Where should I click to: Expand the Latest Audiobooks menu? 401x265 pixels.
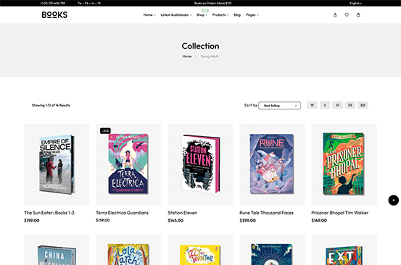pyautogui.click(x=176, y=14)
